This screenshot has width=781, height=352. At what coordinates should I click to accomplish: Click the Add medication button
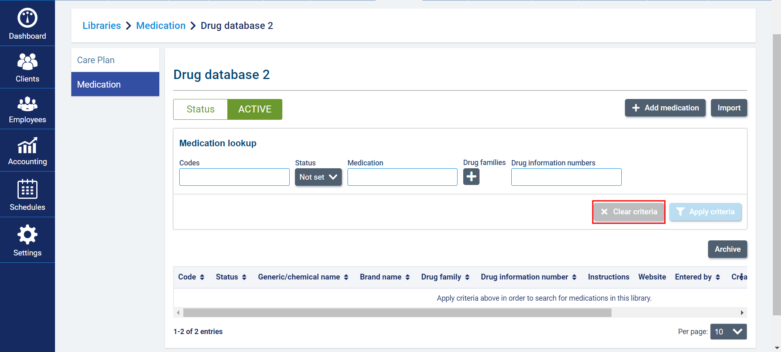tap(665, 108)
